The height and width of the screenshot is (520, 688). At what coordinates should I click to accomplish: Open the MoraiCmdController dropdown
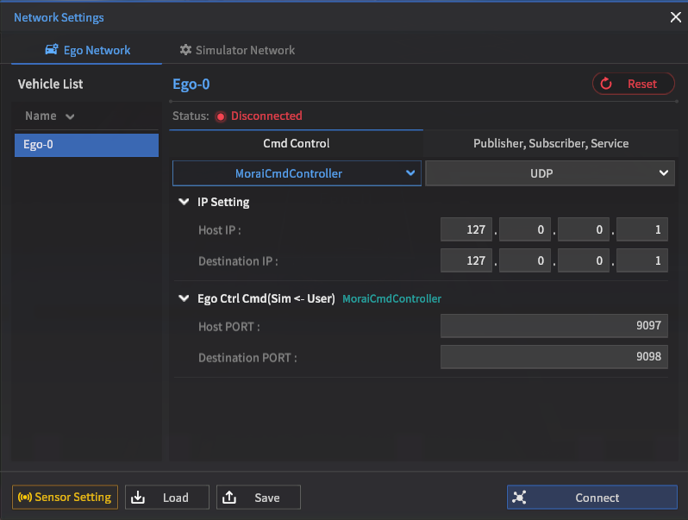click(297, 173)
